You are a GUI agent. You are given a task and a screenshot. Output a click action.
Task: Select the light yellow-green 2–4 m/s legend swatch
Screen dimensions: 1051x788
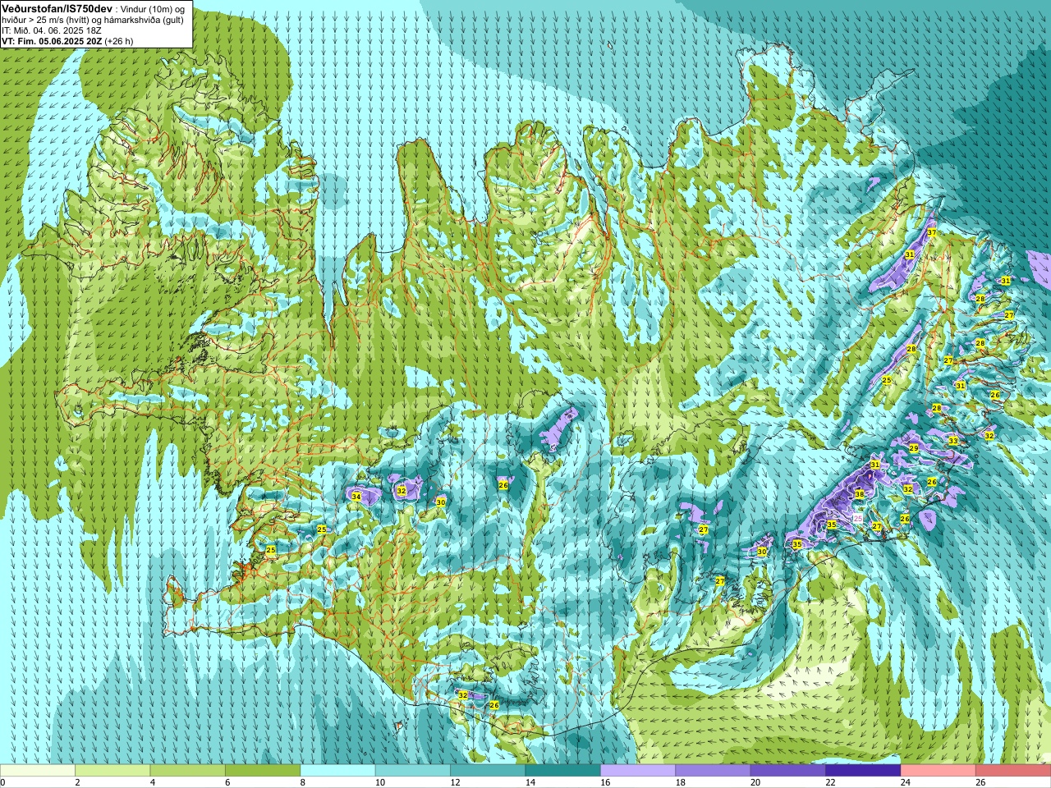(x=112, y=770)
